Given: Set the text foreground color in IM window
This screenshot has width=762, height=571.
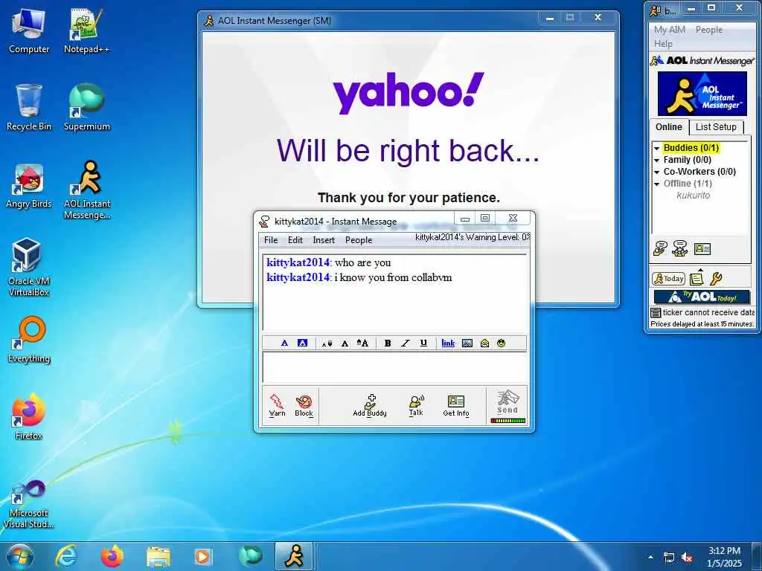Looking at the screenshot, I should pos(284,343).
